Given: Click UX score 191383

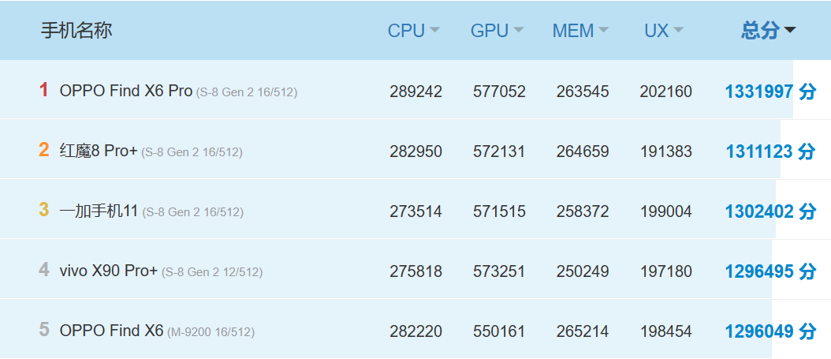Looking at the screenshot, I should (x=665, y=151).
